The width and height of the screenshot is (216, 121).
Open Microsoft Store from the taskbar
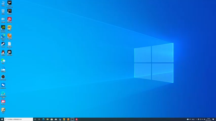pyautogui.click(x=52, y=119)
